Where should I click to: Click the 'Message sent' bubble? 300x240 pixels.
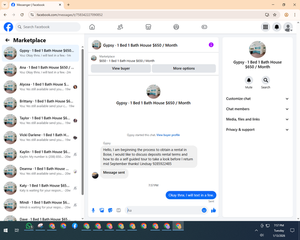pyautogui.click(x=114, y=173)
